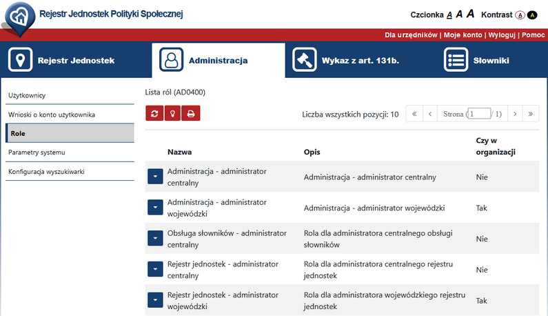548x316 pixels.
Task: Click the Rejestr Jednostek Polityki Społecznej title
Action: (x=111, y=14)
